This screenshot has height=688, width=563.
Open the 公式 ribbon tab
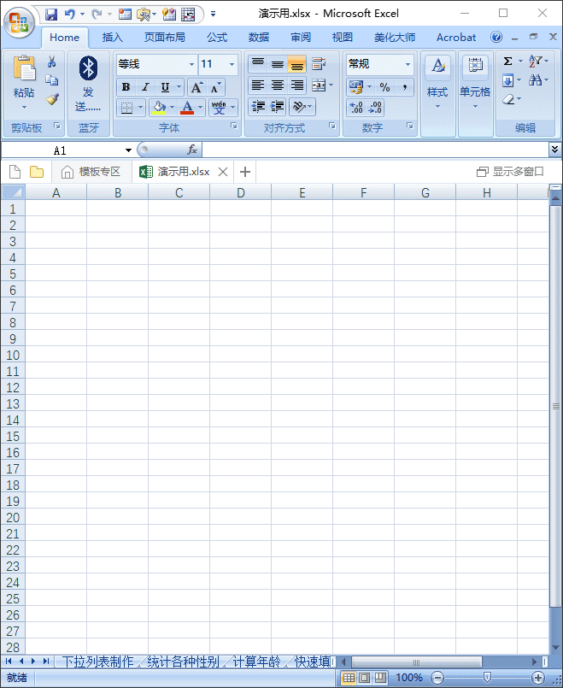pos(217,38)
